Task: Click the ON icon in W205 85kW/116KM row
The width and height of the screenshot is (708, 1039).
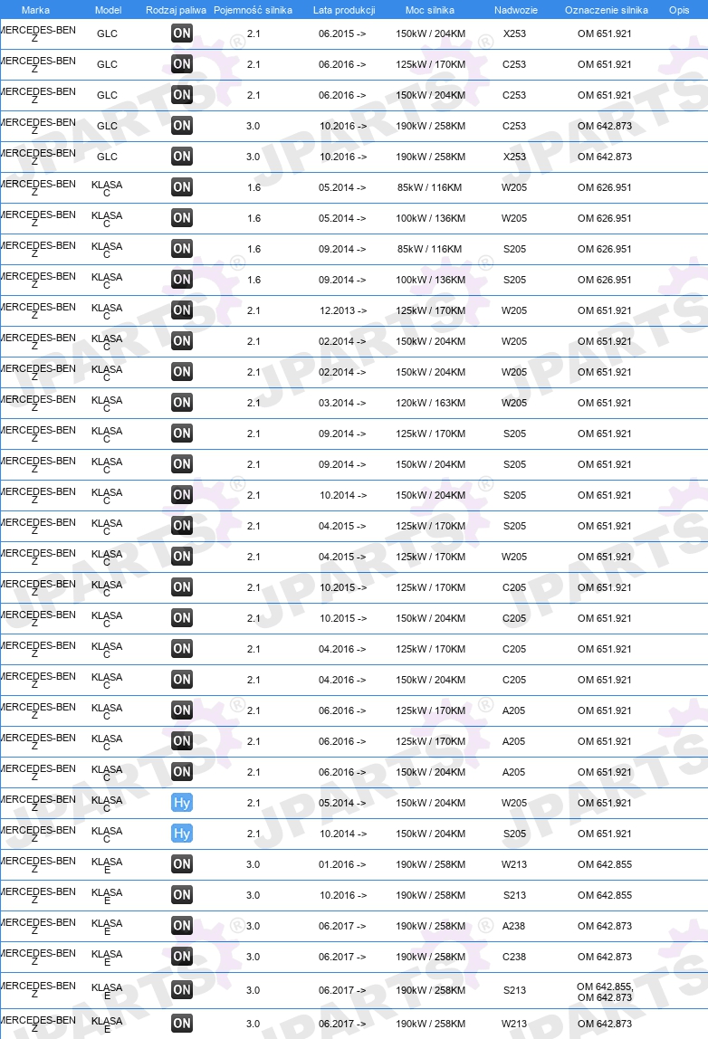Action: click(x=182, y=187)
